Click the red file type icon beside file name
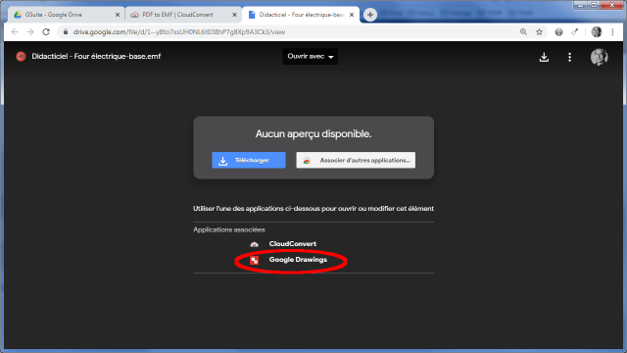 point(21,57)
